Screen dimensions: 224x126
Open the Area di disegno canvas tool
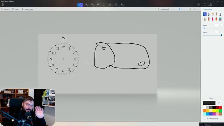pos(116,5)
